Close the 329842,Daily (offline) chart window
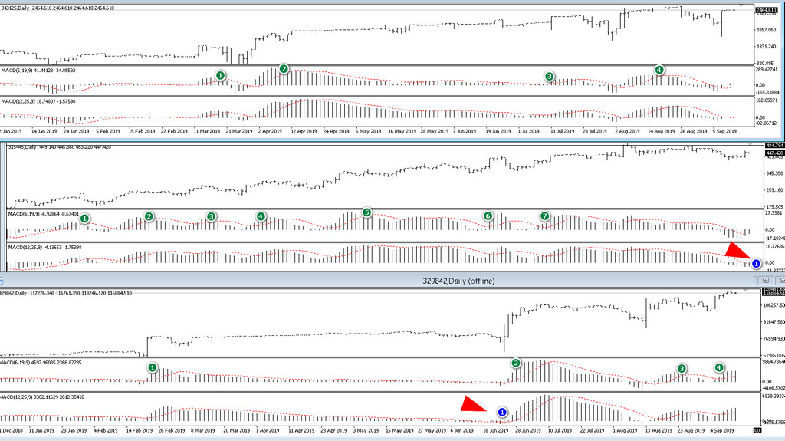The image size is (785, 441). (x=781, y=281)
